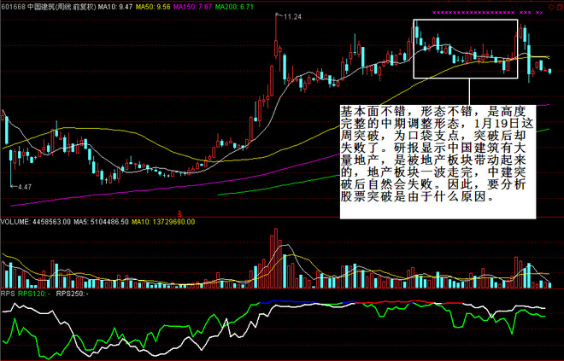The height and width of the screenshot is (361, 564).
Task: Click the RPS indicator name label
Action: (x=8, y=294)
